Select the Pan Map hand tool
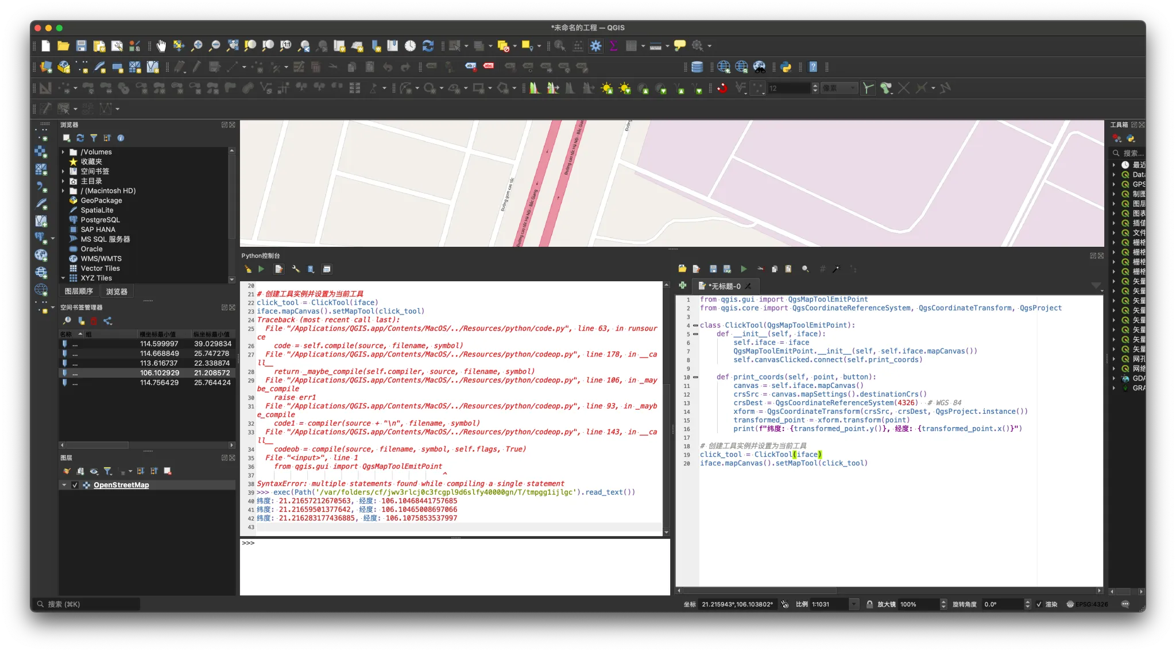 161,46
